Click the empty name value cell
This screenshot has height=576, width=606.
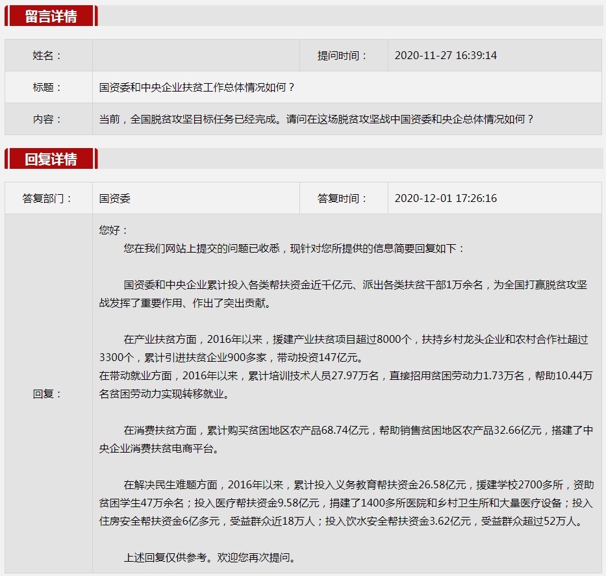(196, 56)
